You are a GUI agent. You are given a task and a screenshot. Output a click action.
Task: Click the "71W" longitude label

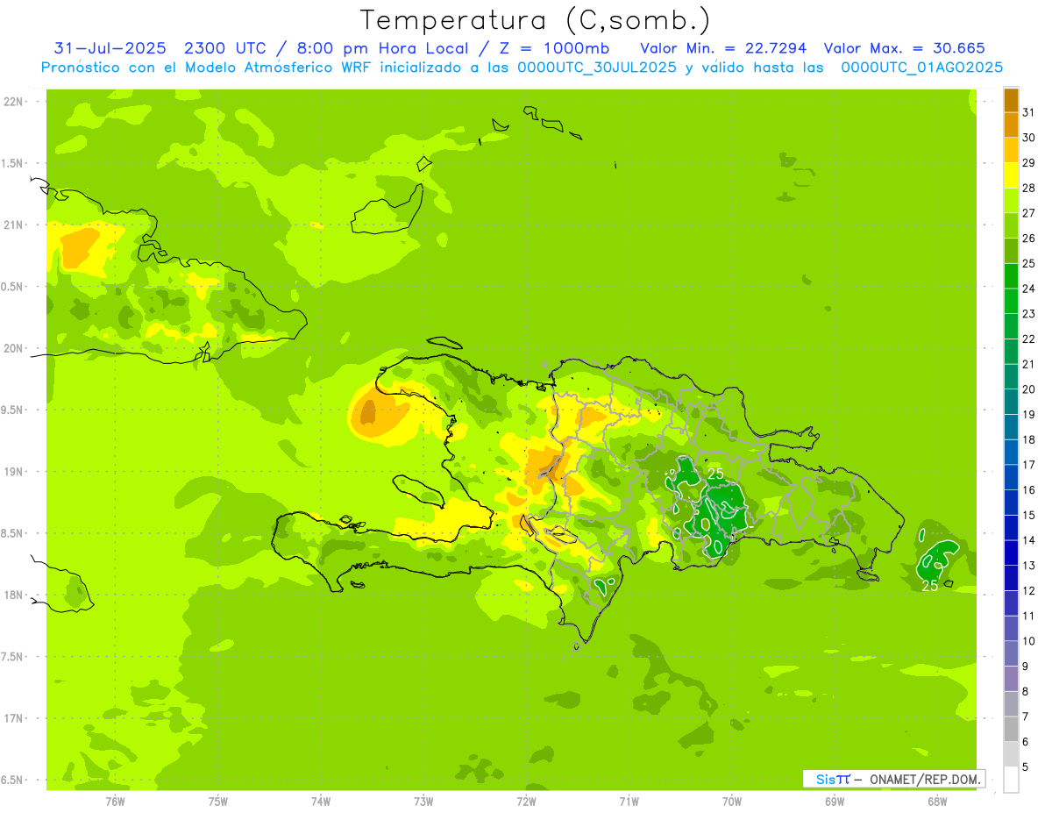[x=629, y=801]
